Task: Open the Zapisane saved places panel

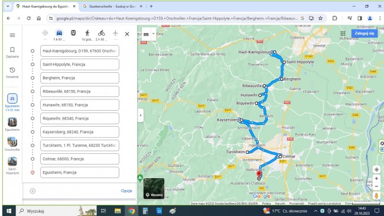Action: click(x=12, y=53)
